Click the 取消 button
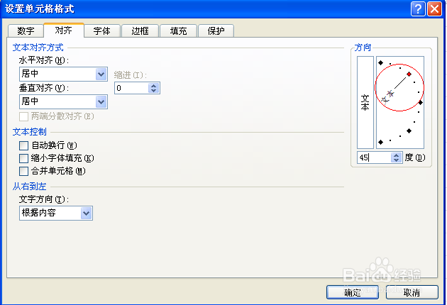The image size is (447, 305). (412, 292)
